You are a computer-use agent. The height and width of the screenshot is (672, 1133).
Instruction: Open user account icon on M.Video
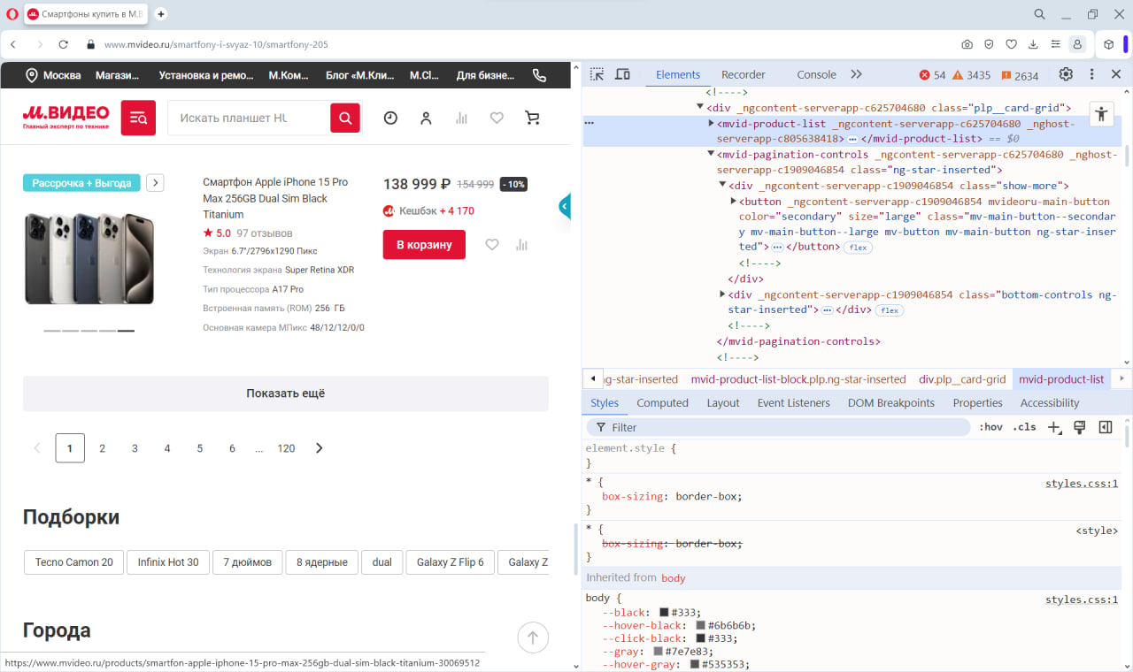426,118
